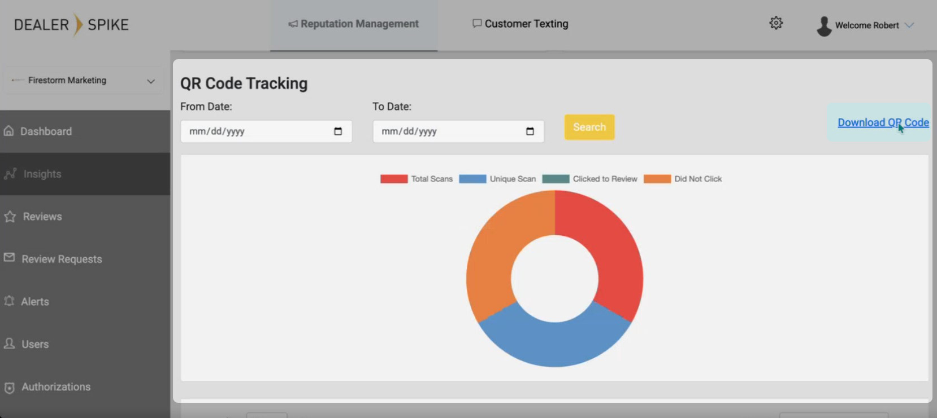Open the settings gear icon
This screenshot has height=418, width=937.
pos(776,23)
